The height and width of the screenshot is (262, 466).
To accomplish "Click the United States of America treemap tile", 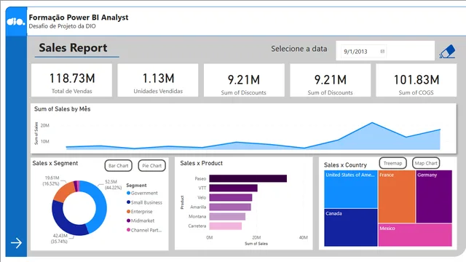I will (x=351, y=189).
